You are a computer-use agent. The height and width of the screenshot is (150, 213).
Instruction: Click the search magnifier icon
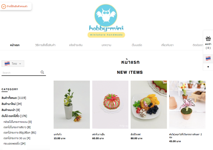(42, 72)
